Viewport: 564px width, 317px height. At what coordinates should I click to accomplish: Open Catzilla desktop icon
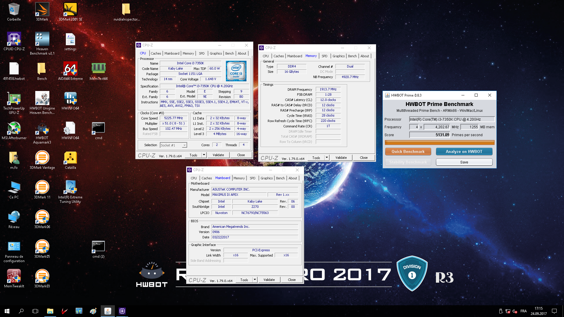70,160
